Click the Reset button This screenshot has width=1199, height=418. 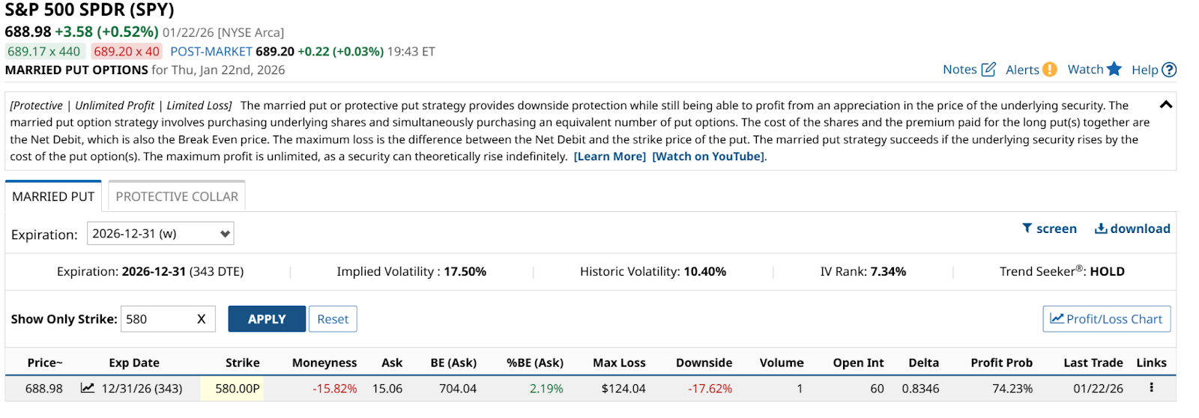click(333, 319)
